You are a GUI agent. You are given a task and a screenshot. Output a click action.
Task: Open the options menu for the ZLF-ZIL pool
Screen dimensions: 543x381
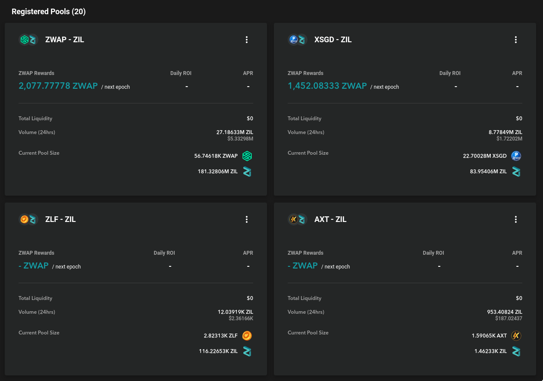coord(247,219)
